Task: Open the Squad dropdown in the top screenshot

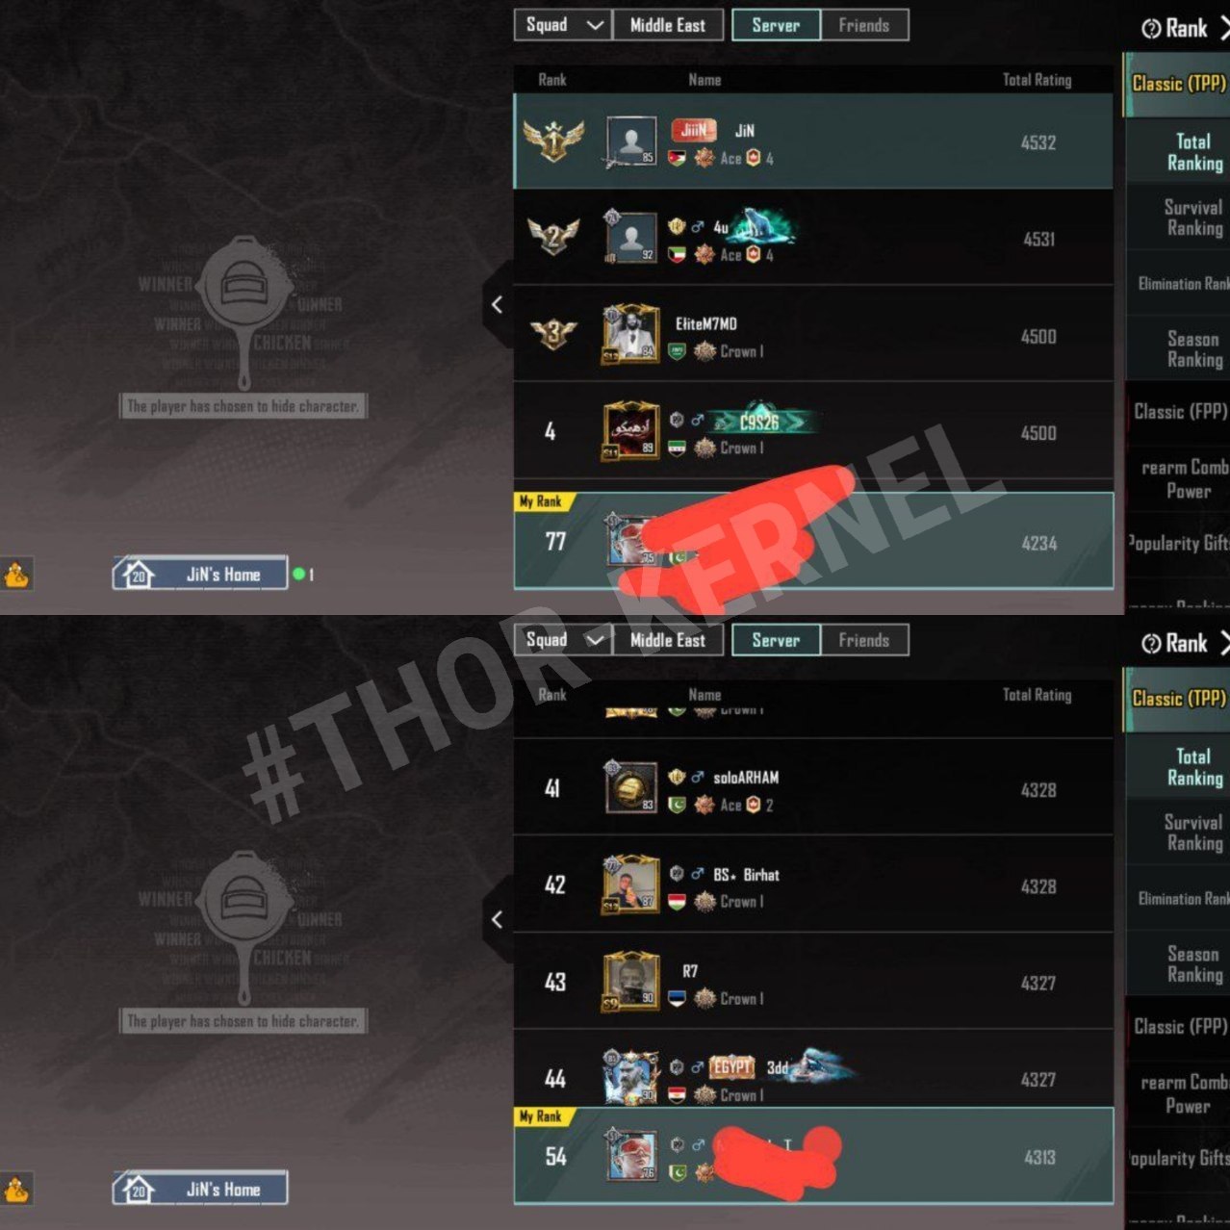Action: 563,25
